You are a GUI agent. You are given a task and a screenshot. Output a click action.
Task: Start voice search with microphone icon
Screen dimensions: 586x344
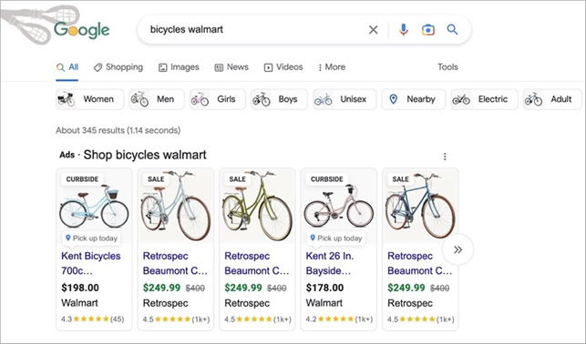click(x=403, y=29)
